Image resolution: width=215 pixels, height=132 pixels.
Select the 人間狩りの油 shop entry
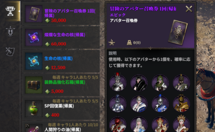(61, 127)
